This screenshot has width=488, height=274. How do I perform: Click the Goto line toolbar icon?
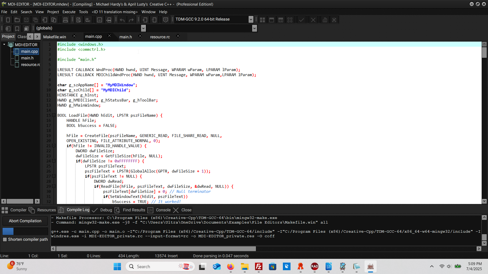(109, 20)
